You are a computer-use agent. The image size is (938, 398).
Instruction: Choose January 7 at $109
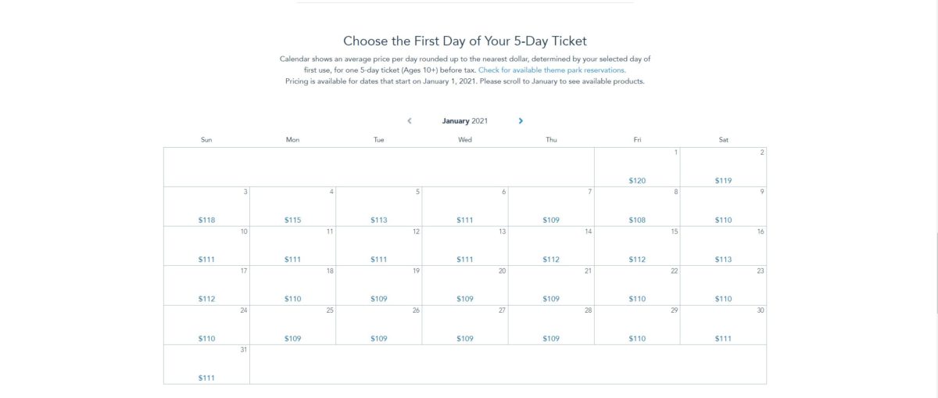click(x=551, y=206)
